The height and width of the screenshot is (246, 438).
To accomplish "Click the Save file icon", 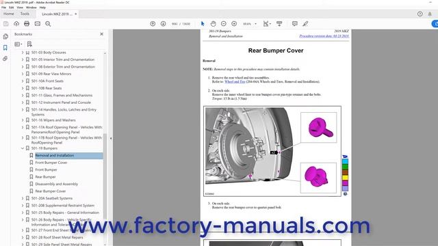I will (x=6, y=24).
